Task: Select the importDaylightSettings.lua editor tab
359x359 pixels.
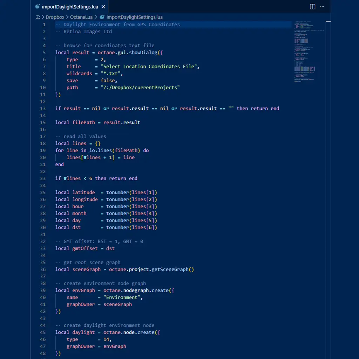Action: 70,7
